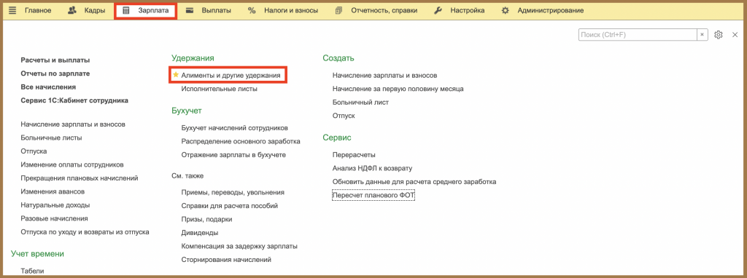
Task: Create Начисление зарплаты и взносов under Создать
Action: pyautogui.click(x=385, y=75)
